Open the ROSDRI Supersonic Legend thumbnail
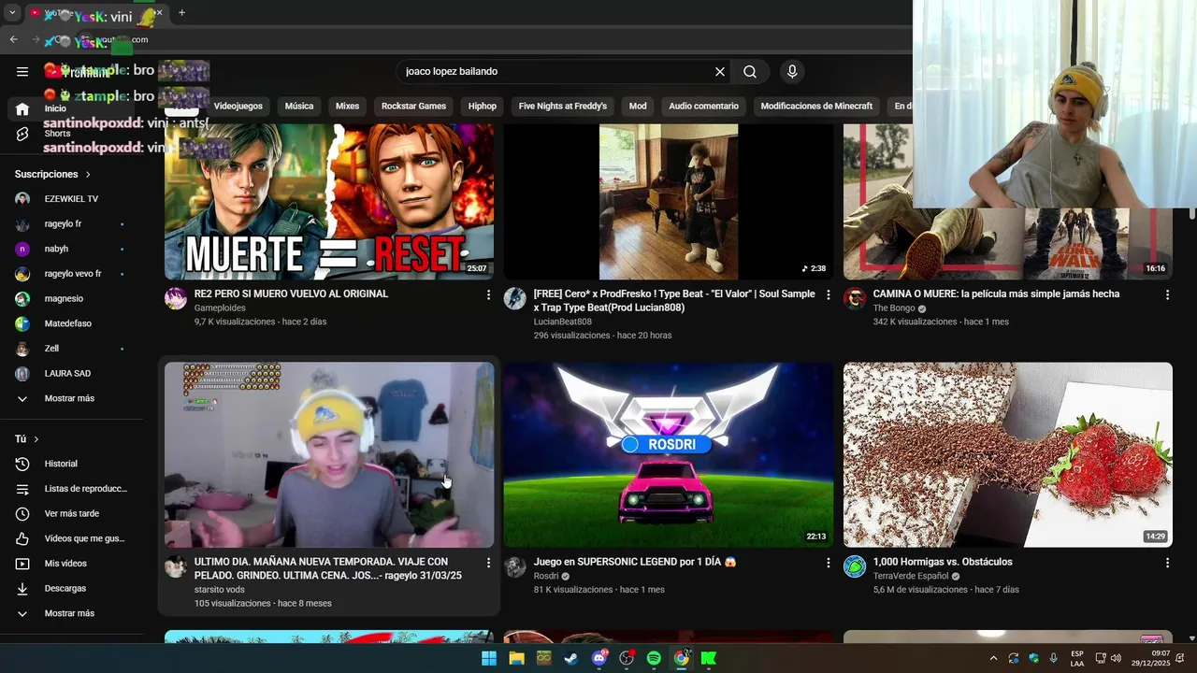The image size is (1197, 673). pyautogui.click(x=669, y=454)
